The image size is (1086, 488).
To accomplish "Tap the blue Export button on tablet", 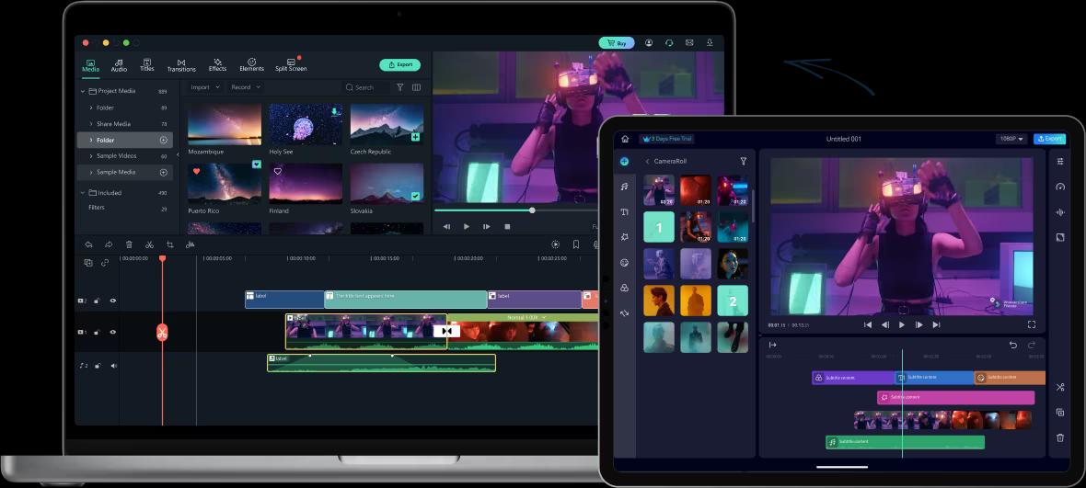I will pos(1049,139).
